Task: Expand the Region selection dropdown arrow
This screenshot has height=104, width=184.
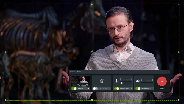Action: tap(89, 88)
